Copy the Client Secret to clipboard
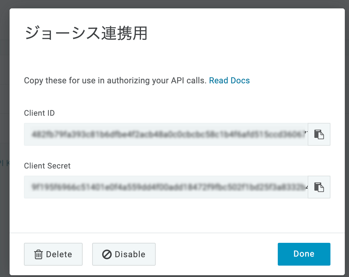This screenshot has width=349, height=277. pos(319,187)
